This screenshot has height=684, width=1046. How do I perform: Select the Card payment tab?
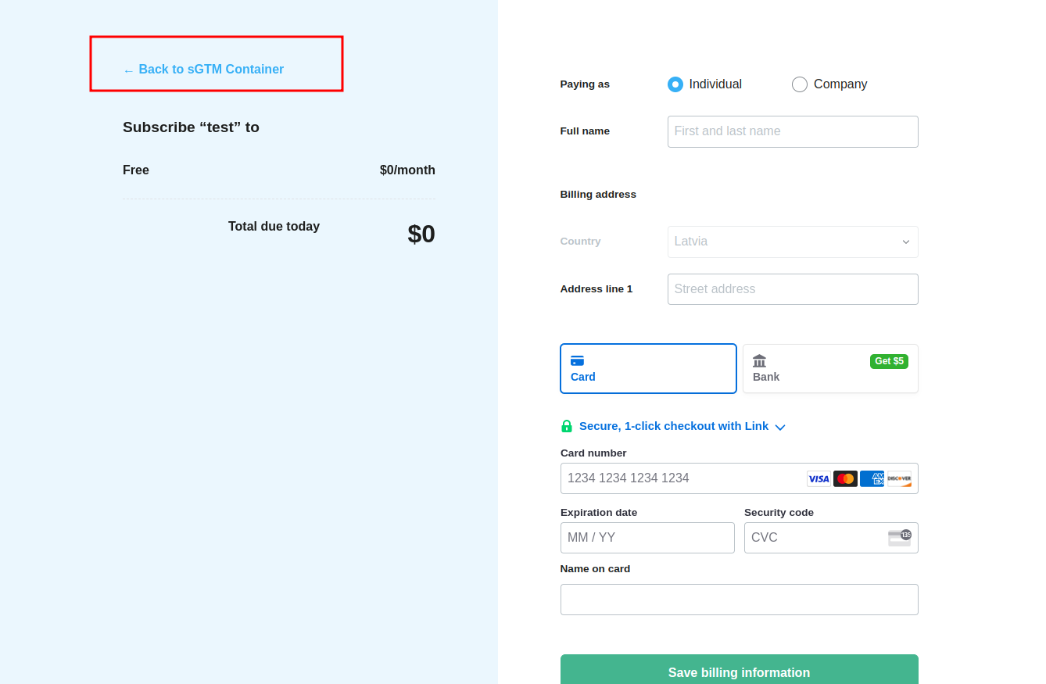tap(648, 368)
